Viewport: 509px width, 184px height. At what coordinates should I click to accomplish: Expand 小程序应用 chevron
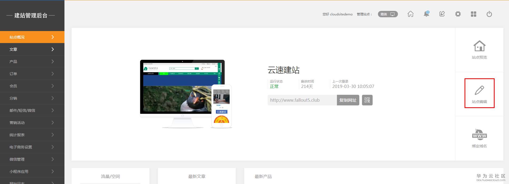(52, 171)
